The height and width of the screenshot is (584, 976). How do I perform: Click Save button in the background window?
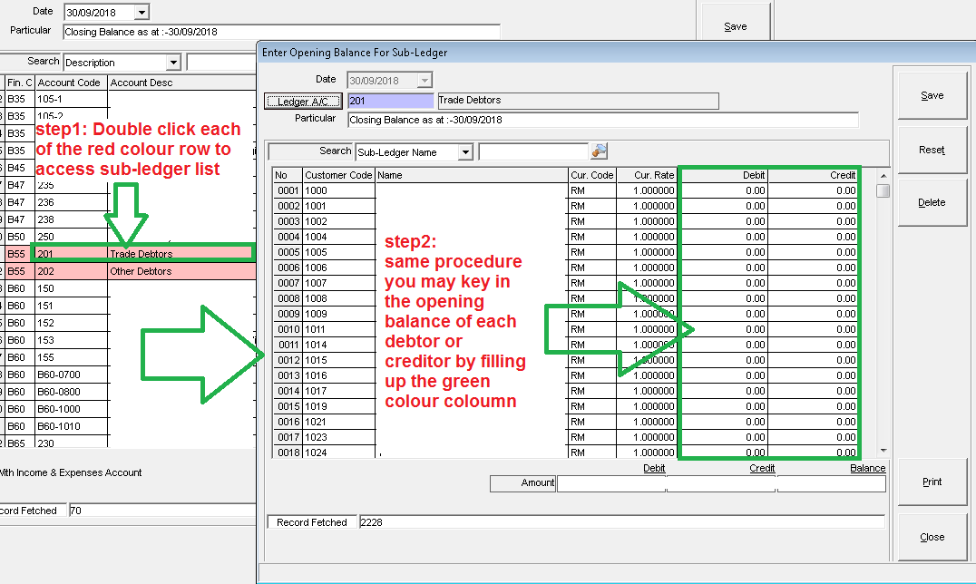[x=735, y=26]
